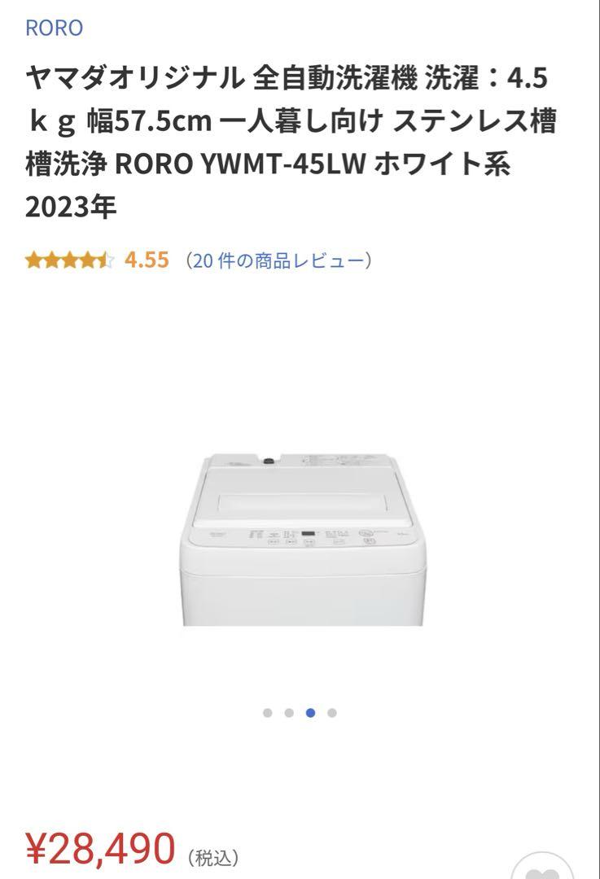Select the fourth carousel dot
The width and height of the screenshot is (600, 879).
(x=332, y=713)
